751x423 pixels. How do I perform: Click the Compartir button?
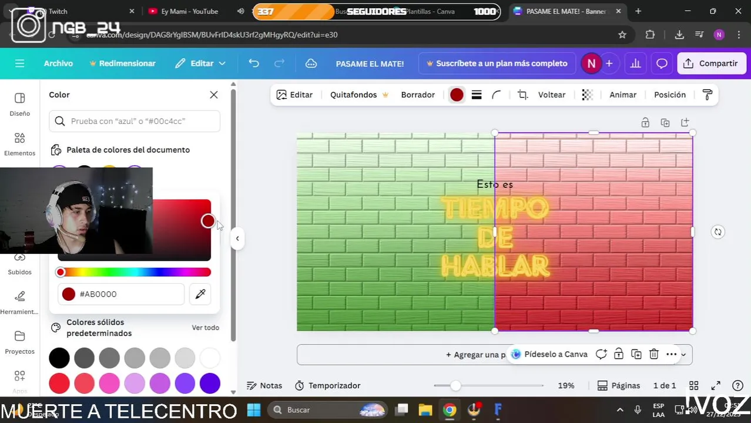click(x=712, y=63)
